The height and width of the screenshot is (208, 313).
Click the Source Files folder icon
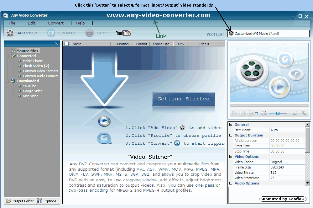13,51
